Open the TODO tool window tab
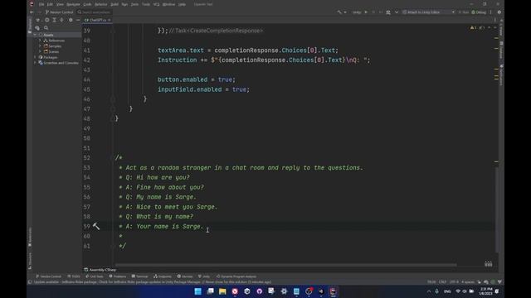Viewport: 531px width, 298px height. click(74, 276)
